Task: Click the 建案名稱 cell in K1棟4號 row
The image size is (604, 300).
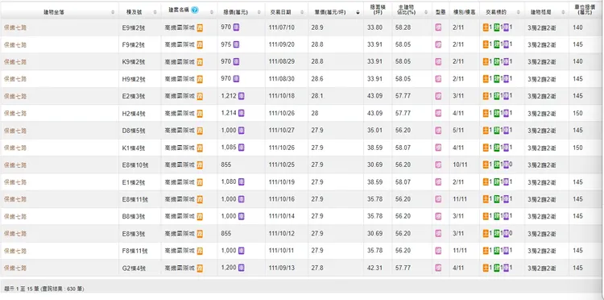Action: tap(189, 148)
